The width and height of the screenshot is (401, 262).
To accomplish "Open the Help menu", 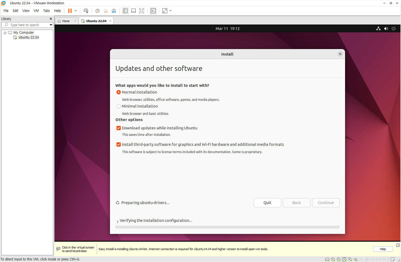I will point(57,11).
